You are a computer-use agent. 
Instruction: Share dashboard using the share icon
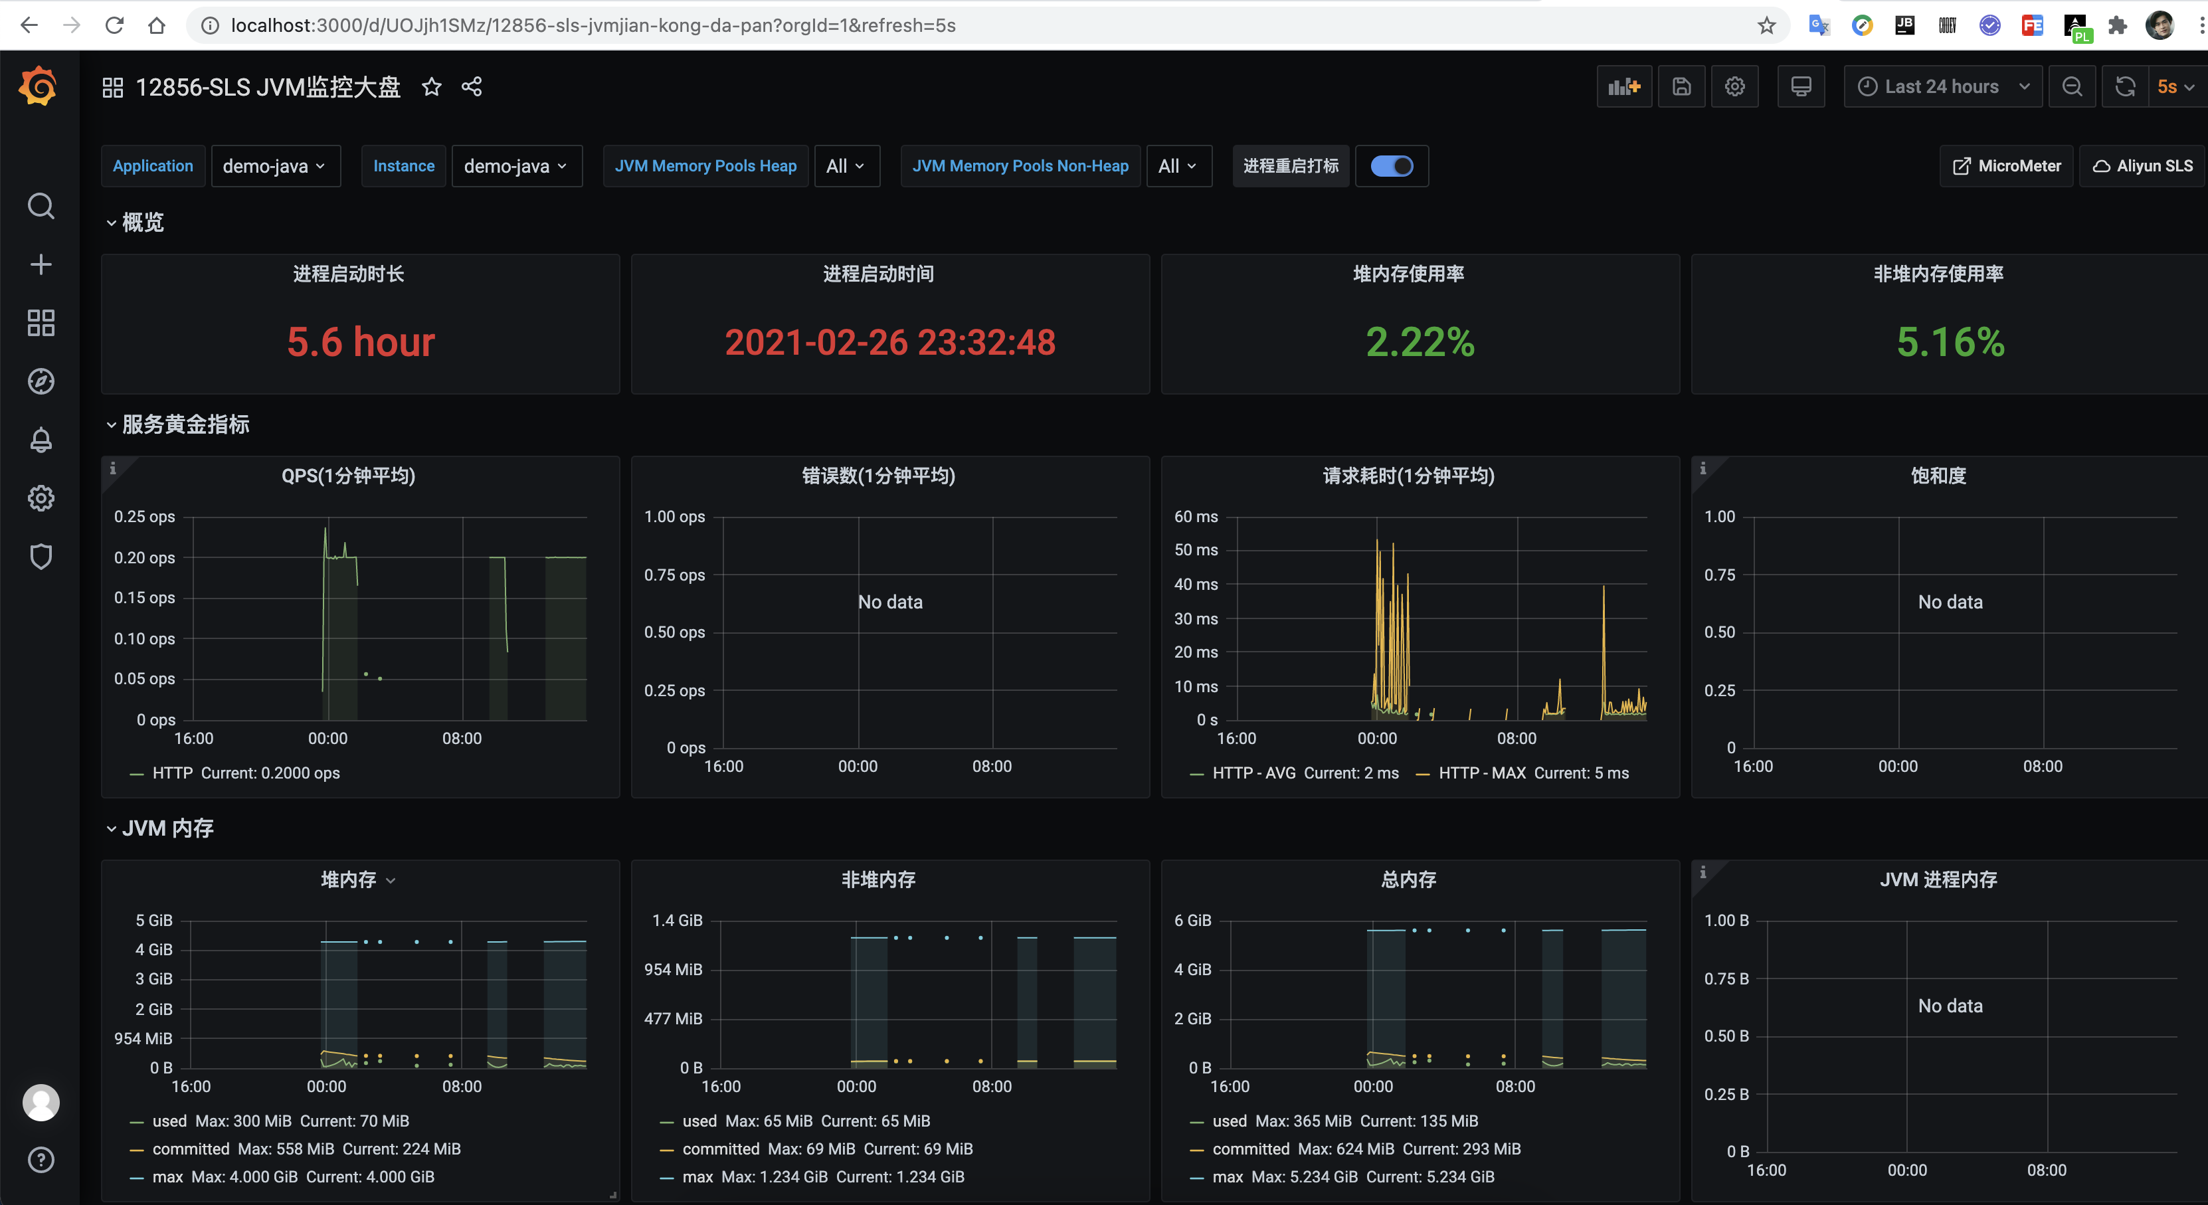click(472, 86)
